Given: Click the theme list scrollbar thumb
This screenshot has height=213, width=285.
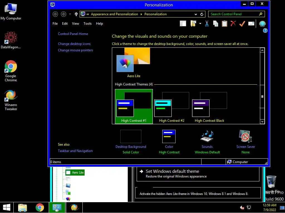Looking at the screenshot, I should pyautogui.click(x=262, y=97).
